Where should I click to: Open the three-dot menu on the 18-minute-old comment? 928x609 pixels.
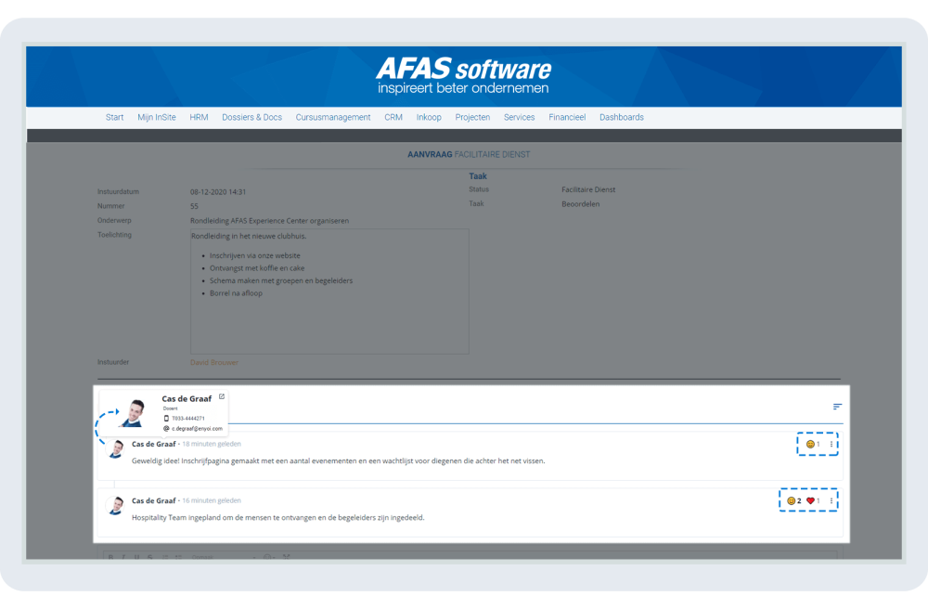(x=831, y=444)
